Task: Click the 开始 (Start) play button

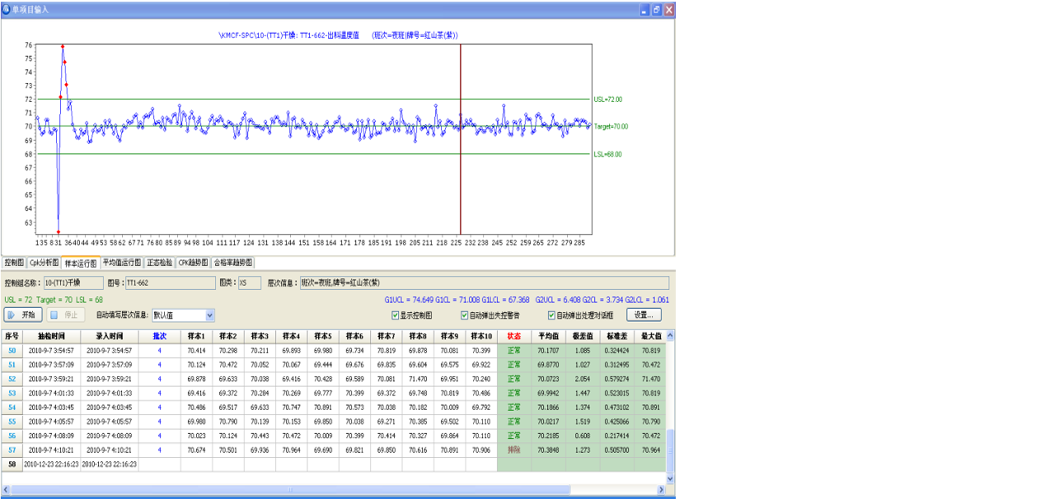Action: [23, 315]
